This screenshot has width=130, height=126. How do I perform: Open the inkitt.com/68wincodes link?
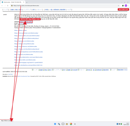[x=25, y=60]
